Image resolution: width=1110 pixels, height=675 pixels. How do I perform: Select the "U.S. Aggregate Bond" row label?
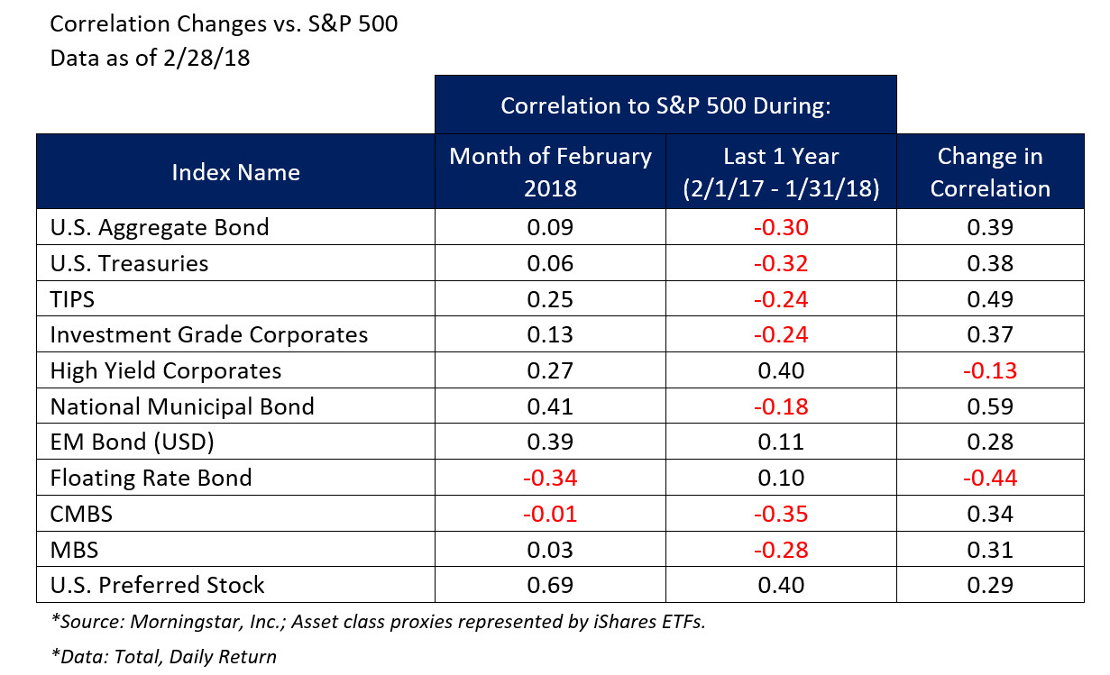(x=160, y=227)
